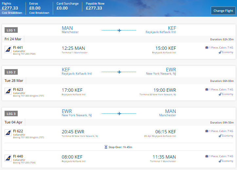Click Duration: 06h 00m text

coord(222,81)
